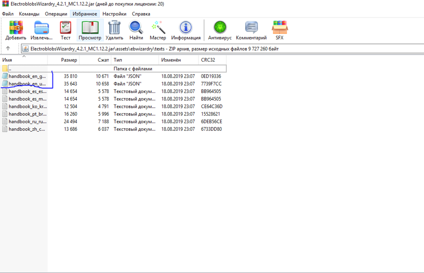Open the Файл menu
The image size is (424, 273).
coord(8,14)
